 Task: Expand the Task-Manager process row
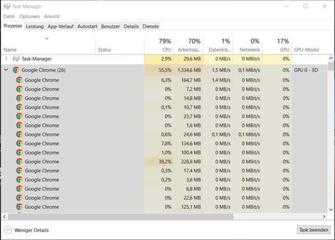coord(6,58)
